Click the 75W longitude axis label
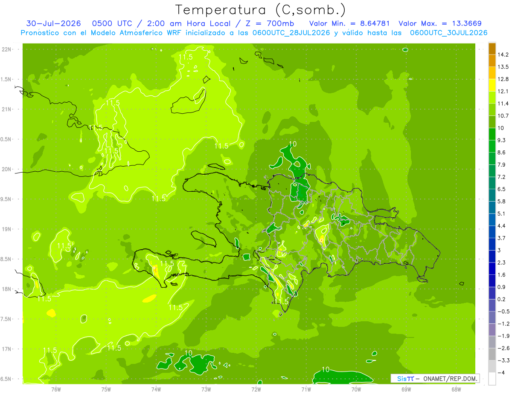Screen dimensions: 512x395 click(106, 389)
